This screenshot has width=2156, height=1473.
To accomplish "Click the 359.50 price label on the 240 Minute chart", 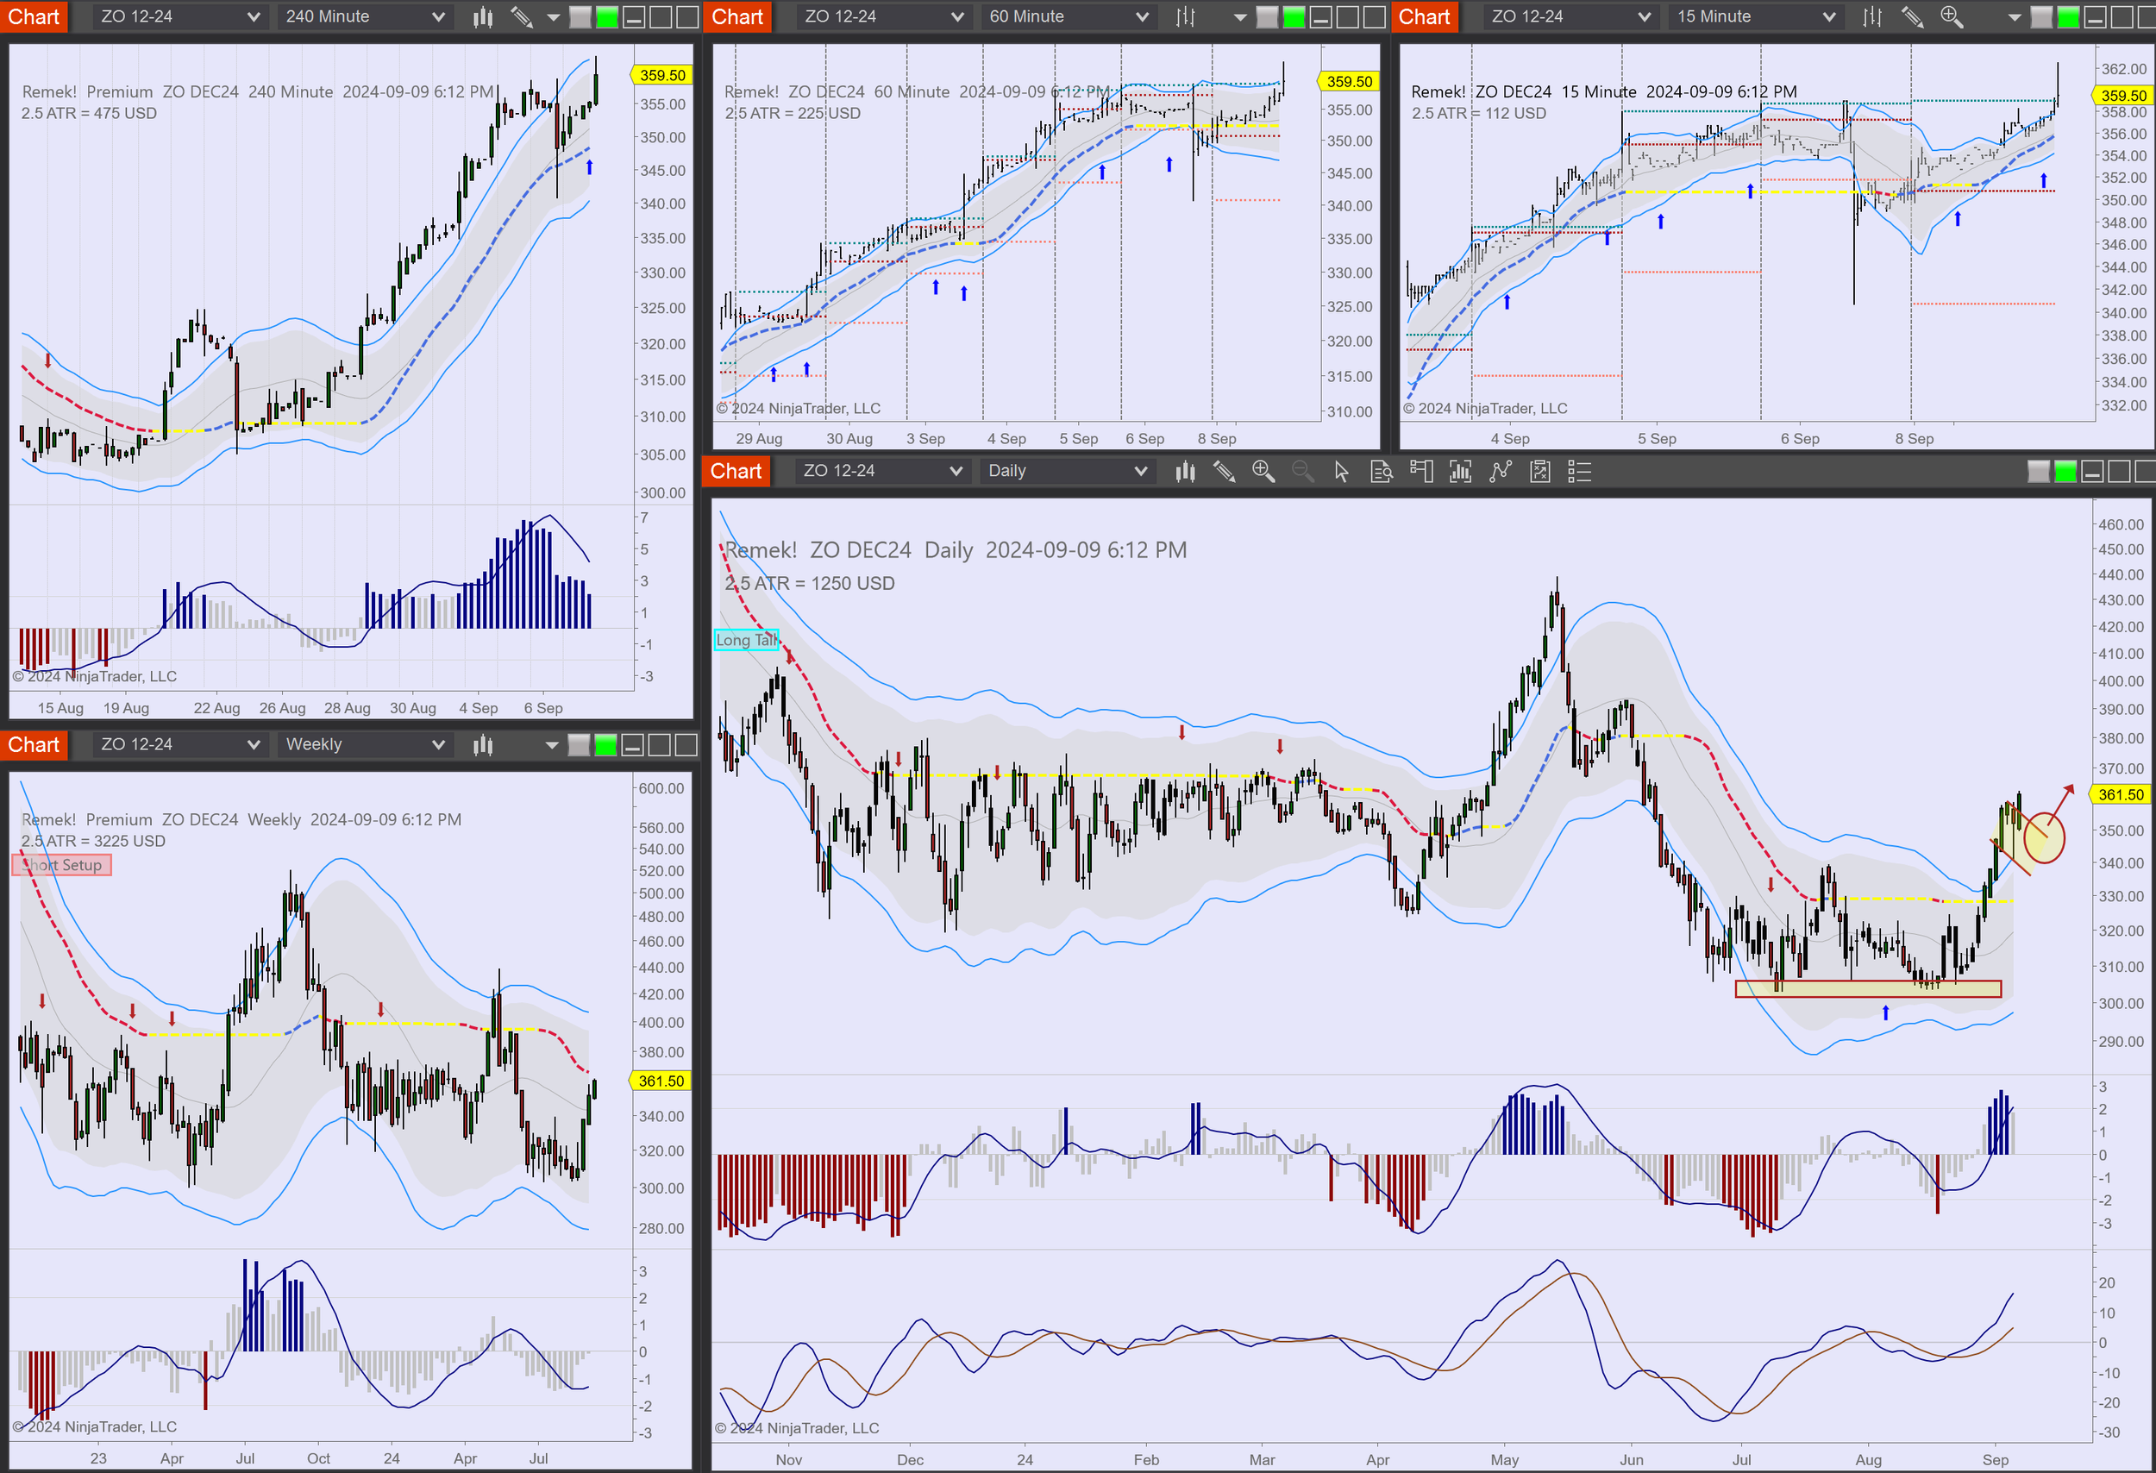I will click(x=661, y=75).
